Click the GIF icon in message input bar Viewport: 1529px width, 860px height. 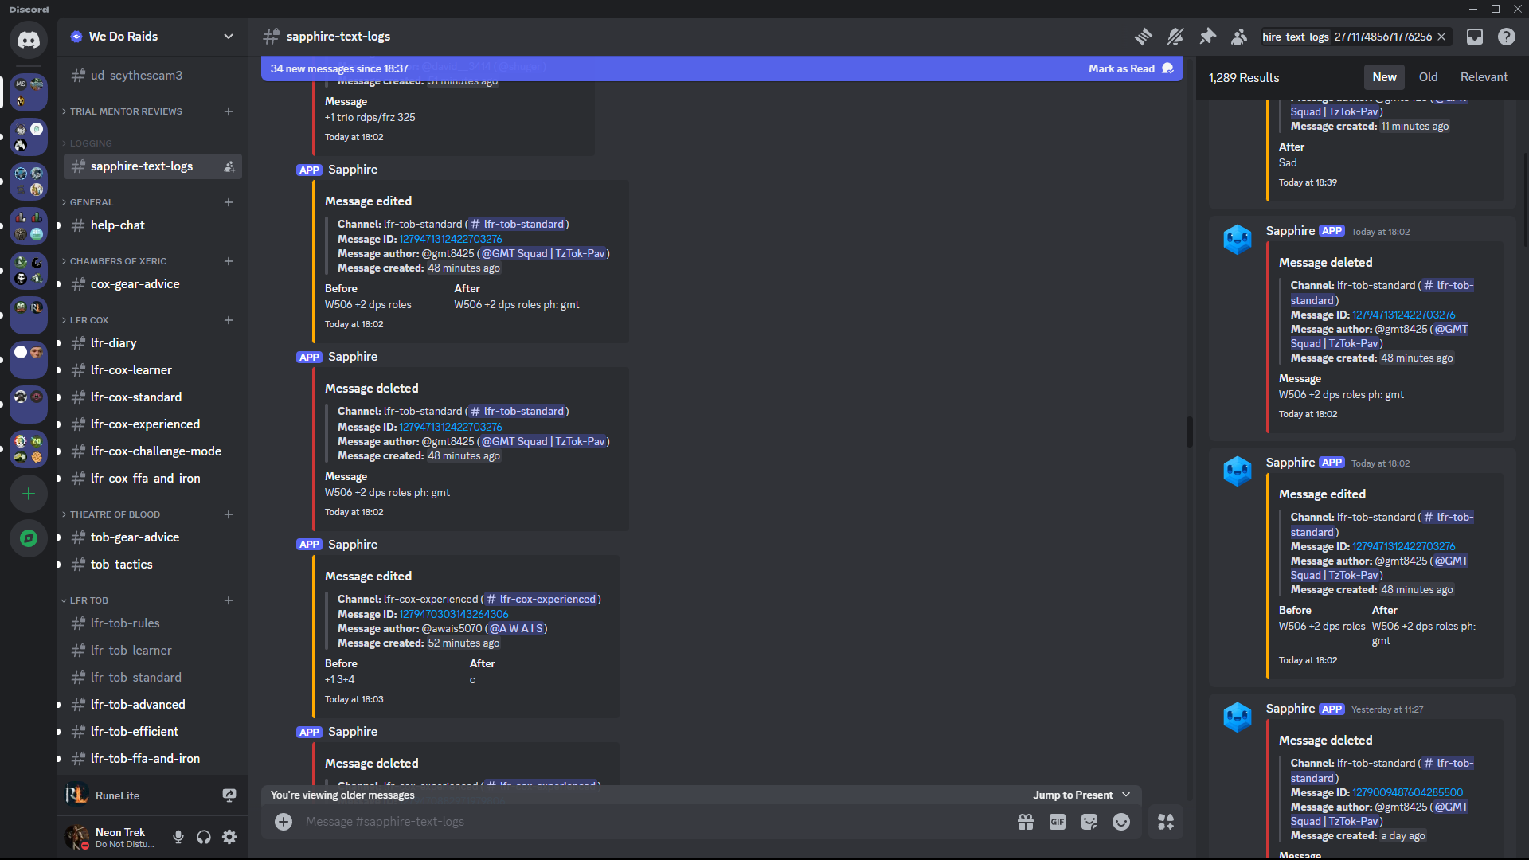click(x=1058, y=821)
